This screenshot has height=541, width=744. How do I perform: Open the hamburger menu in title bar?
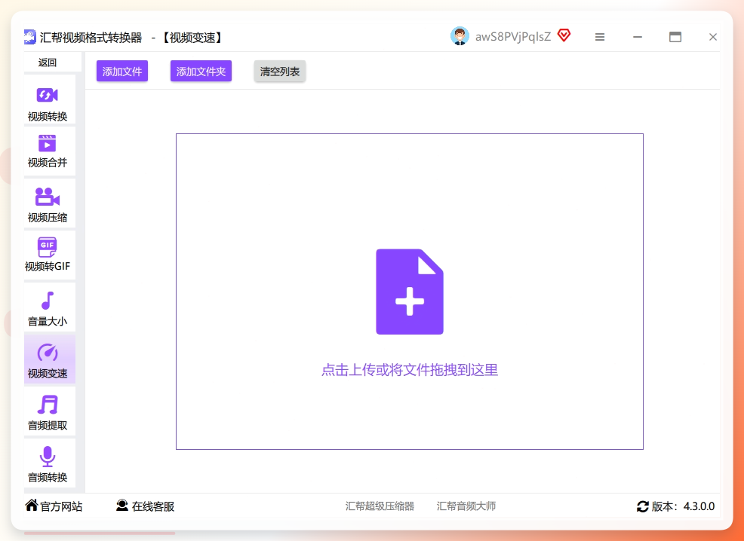600,37
